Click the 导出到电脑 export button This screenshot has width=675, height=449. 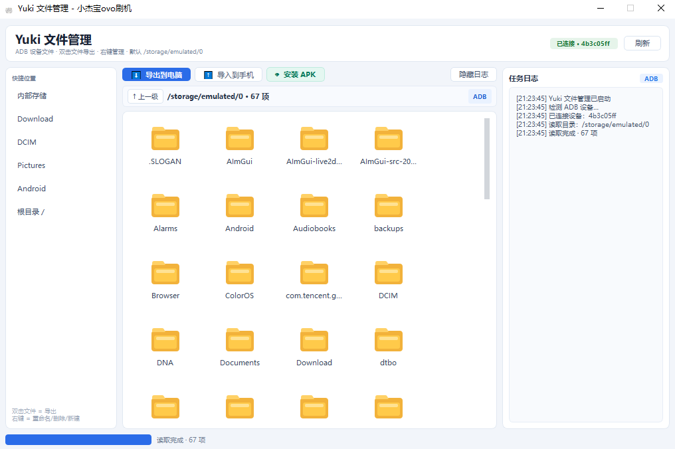[x=156, y=75]
